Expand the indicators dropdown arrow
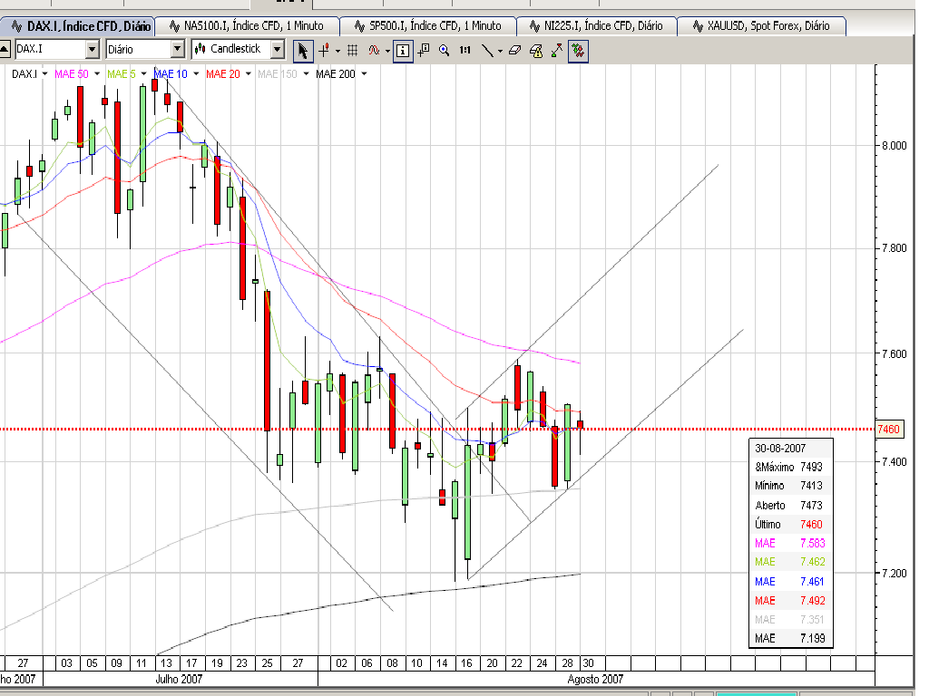The width and height of the screenshot is (929, 696). click(x=387, y=51)
